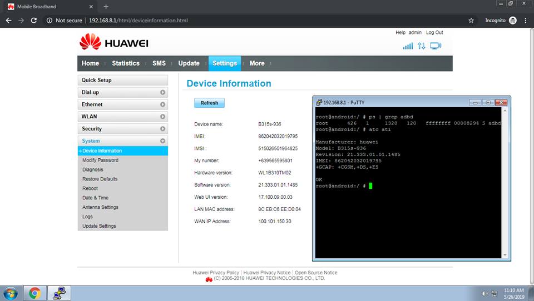
Task: Close the Mobile Broadband tab
Action: pyautogui.click(x=91, y=7)
